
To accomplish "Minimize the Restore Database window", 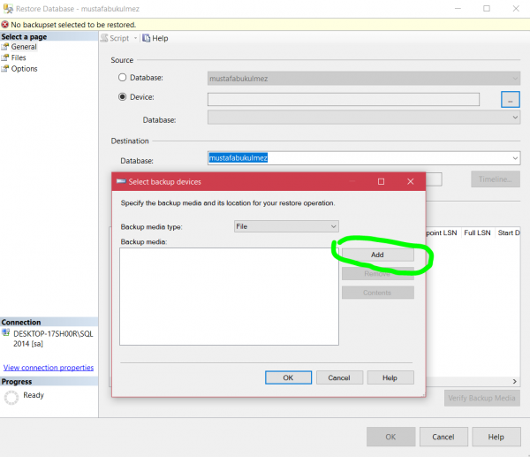I will pyautogui.click(x=458, y=9).
